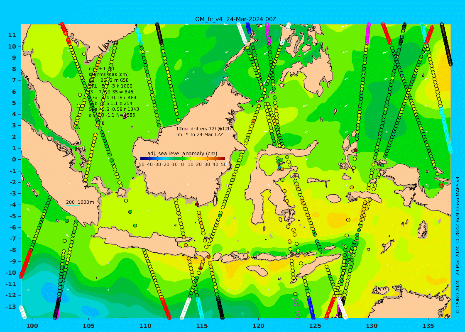Click the stats row ending 'b 254'
This screenshot has height=332, width=465.
pos(110,103)
